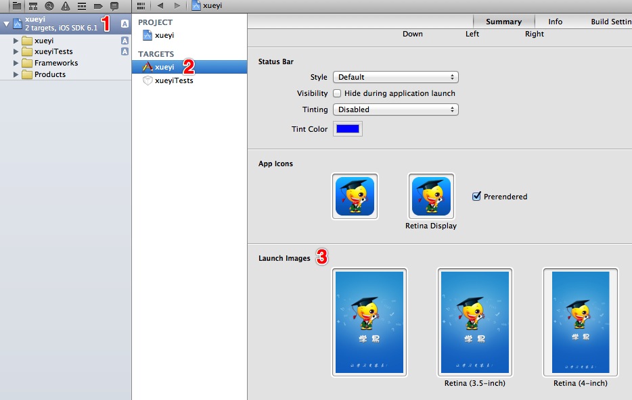Open the status bar Style dropdown
This screenshot has height=400, width=632.
click(396, 77)
